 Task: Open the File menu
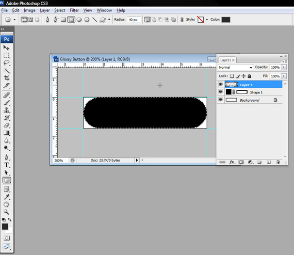click(4, 10)
